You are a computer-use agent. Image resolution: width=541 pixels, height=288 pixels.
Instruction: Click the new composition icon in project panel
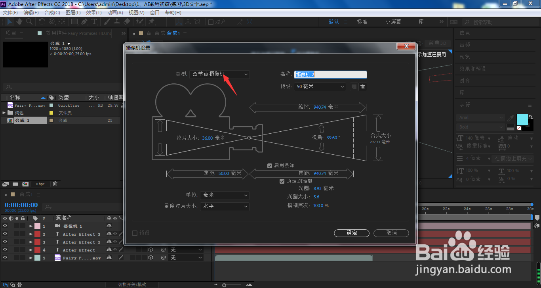pyautogui.click(x=25, y=184)
